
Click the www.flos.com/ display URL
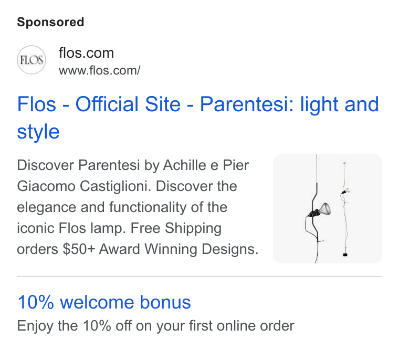pos(100,70)
